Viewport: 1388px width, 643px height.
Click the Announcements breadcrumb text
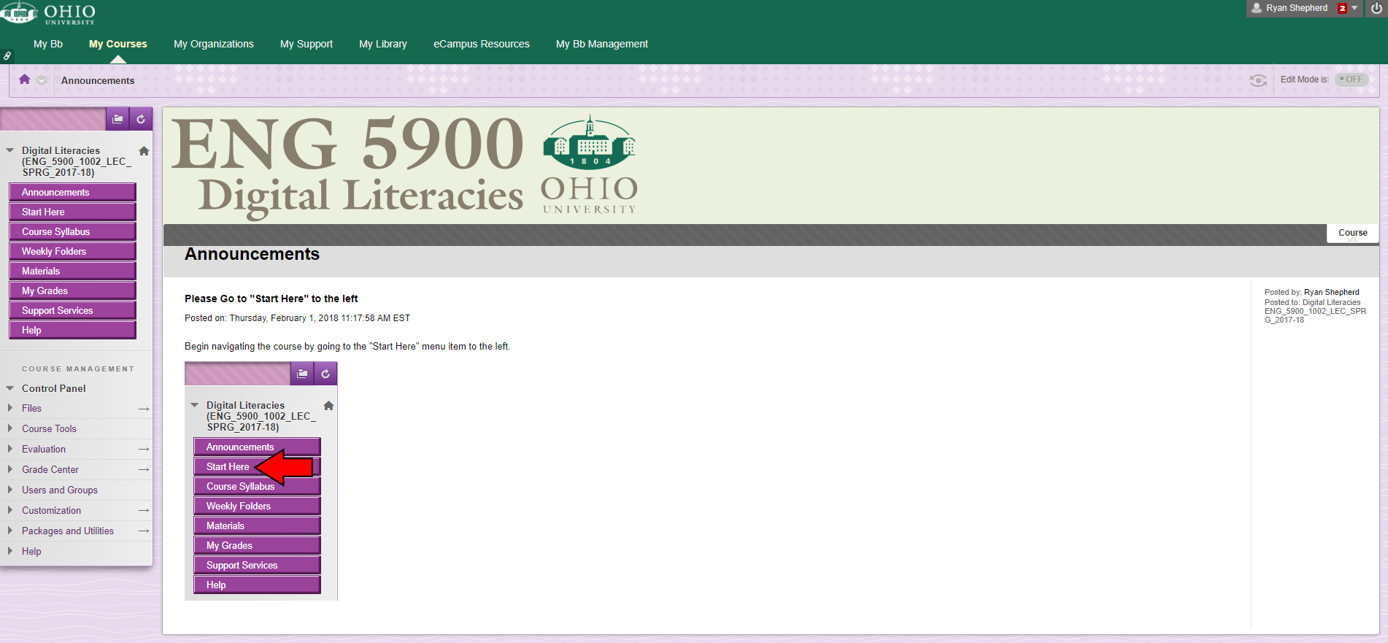[x=98, y=80]
